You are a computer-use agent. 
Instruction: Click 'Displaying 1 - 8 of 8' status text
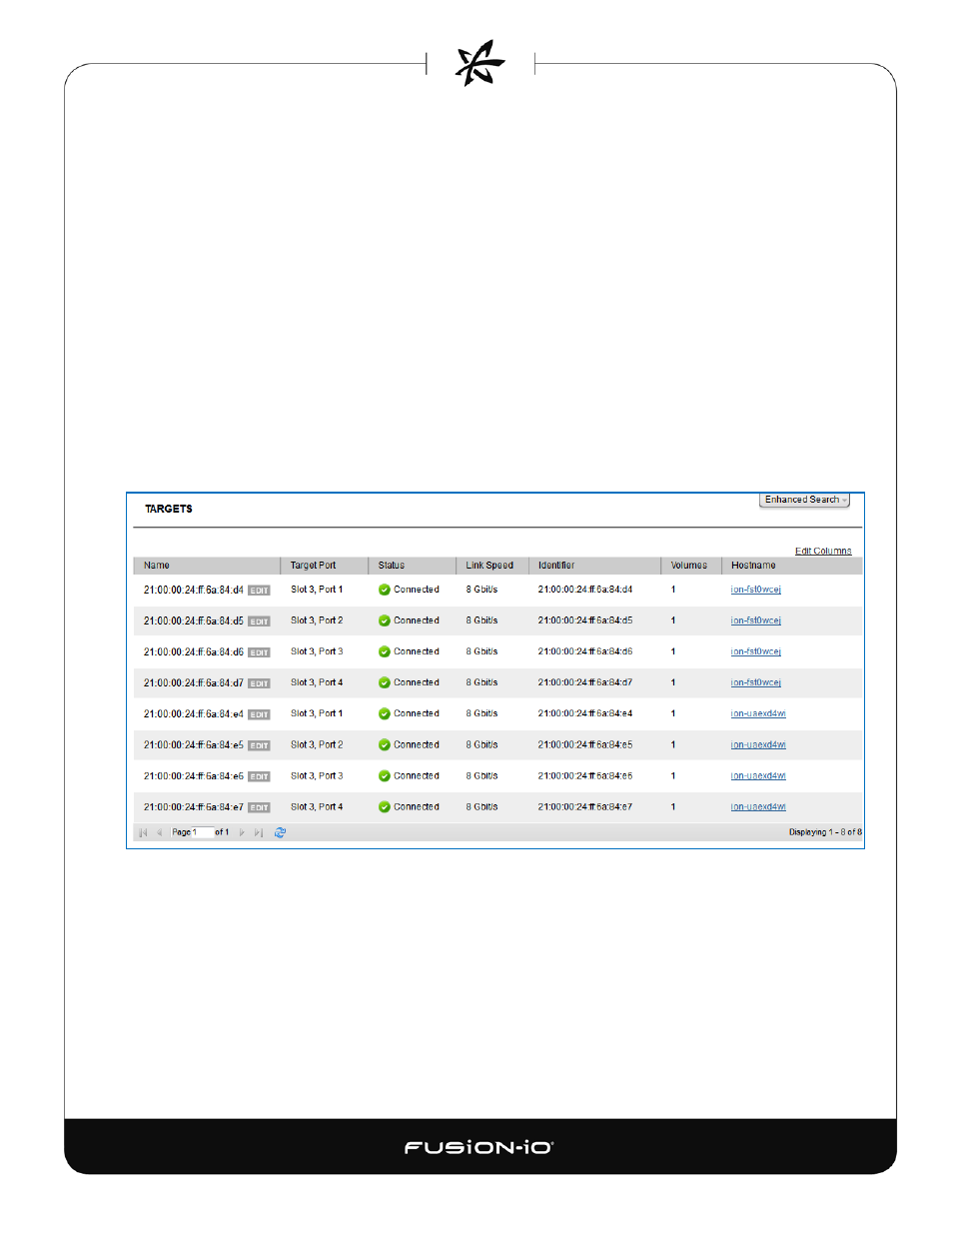[825, 832]
